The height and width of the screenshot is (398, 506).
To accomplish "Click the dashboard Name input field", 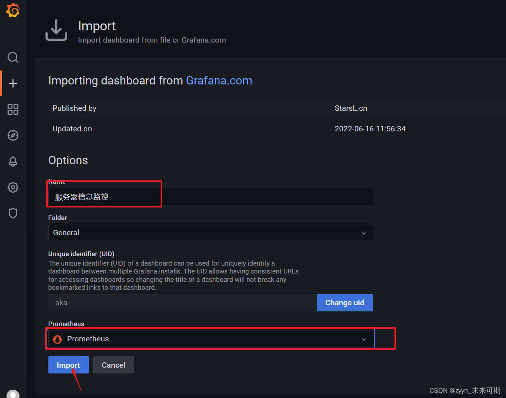I will pyautogui.click(x=210, y=197).
